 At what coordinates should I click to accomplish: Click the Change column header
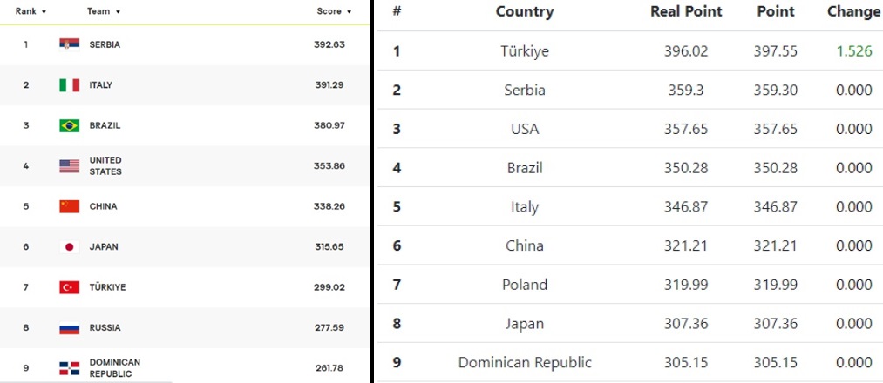coord(853,12)
